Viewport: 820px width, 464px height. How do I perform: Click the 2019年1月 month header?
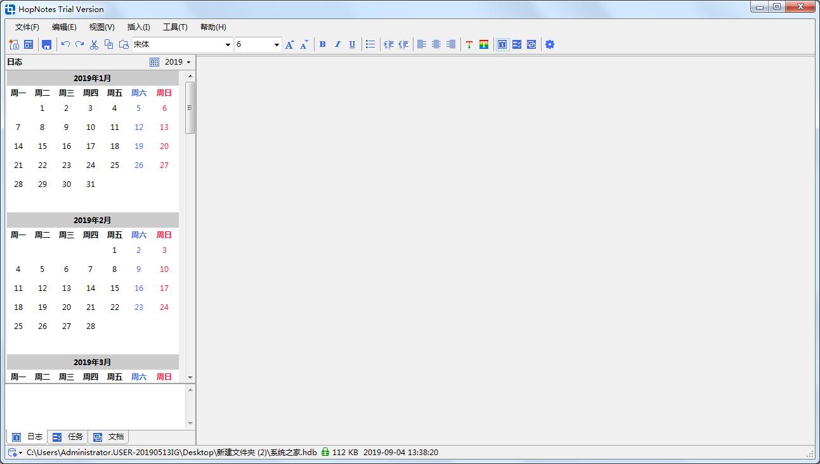(93, 78)
